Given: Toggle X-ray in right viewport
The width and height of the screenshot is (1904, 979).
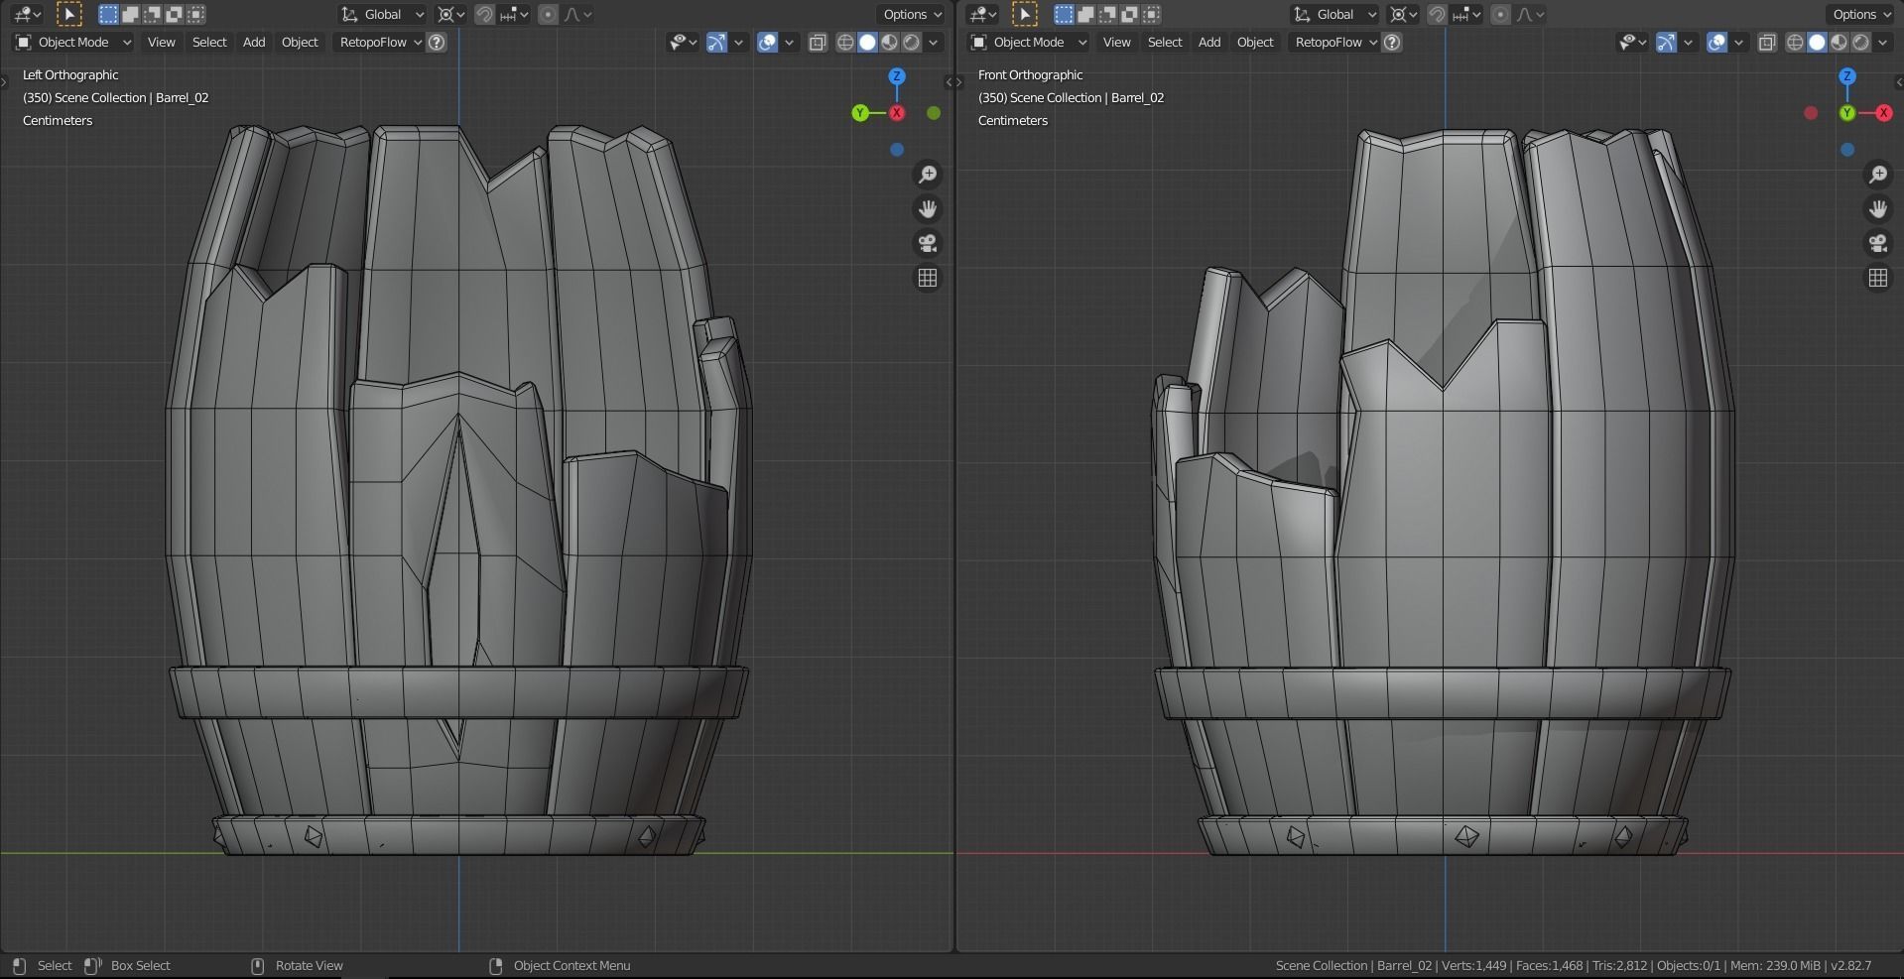Looking at the screenshot, I should pyautogui.click(x=1767, y=42).
